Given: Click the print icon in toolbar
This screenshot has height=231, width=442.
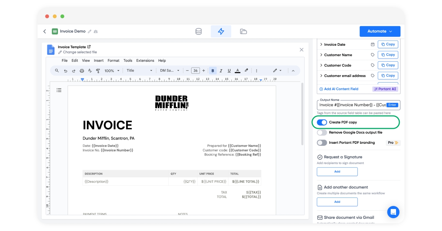Looking at the screenshot, I should click(x=82, y=71).
